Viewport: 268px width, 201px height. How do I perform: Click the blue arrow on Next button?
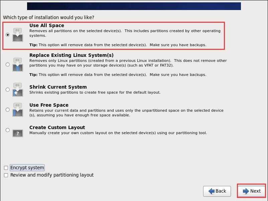(x=246, y=191)
